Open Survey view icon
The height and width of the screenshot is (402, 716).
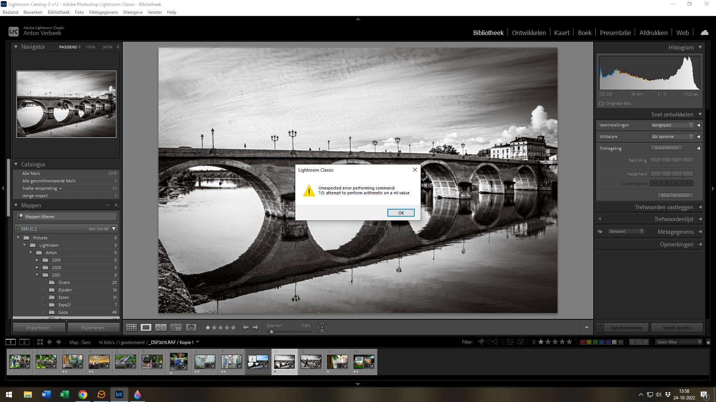(176, 328)
